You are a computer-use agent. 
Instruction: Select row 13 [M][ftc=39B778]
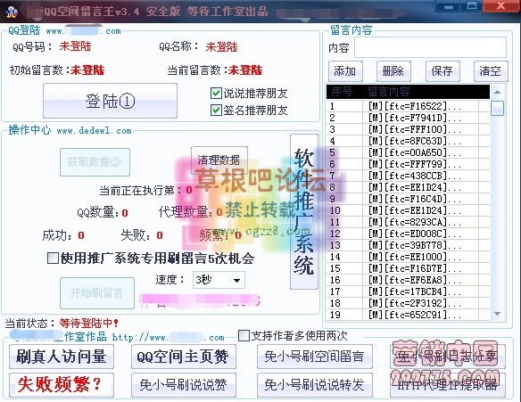pyautogui.click(x=408, y=245)
